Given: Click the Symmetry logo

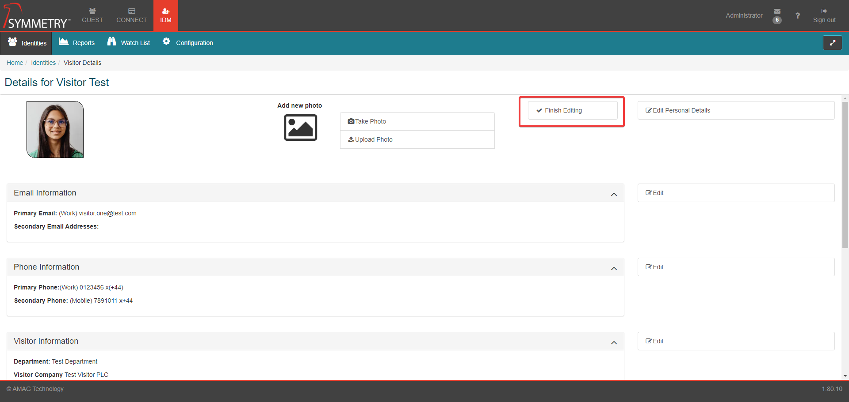Looking at the screenshot, I should click(x=37, y=16).
